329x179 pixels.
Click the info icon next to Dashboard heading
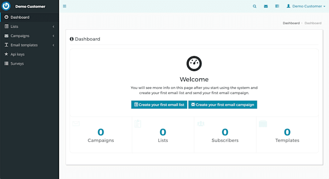(x=72, y=39)
